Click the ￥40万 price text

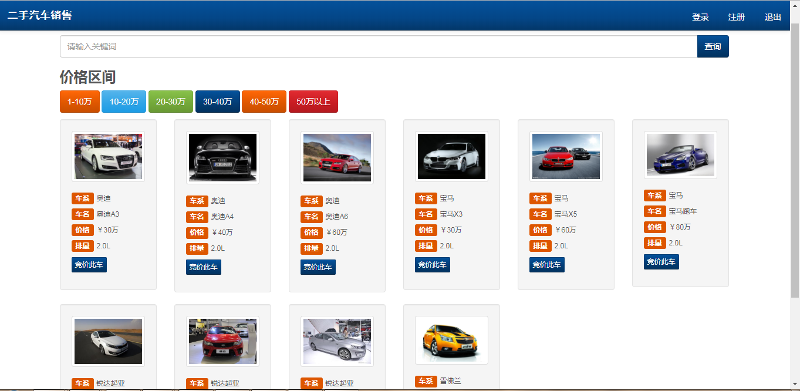point(222,232)
